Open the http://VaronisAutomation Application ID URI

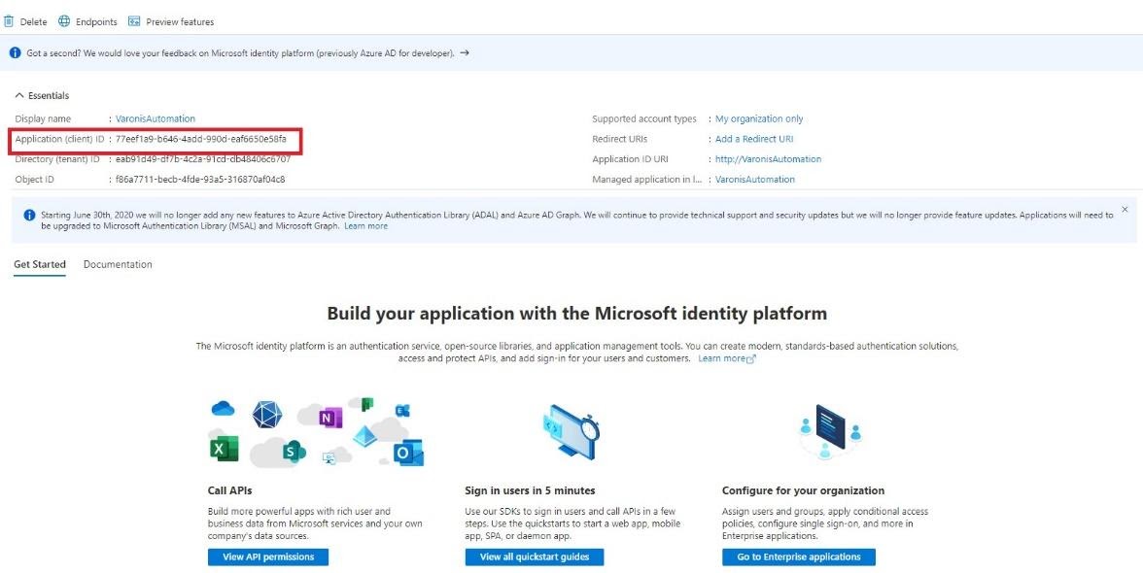point(768,158)
